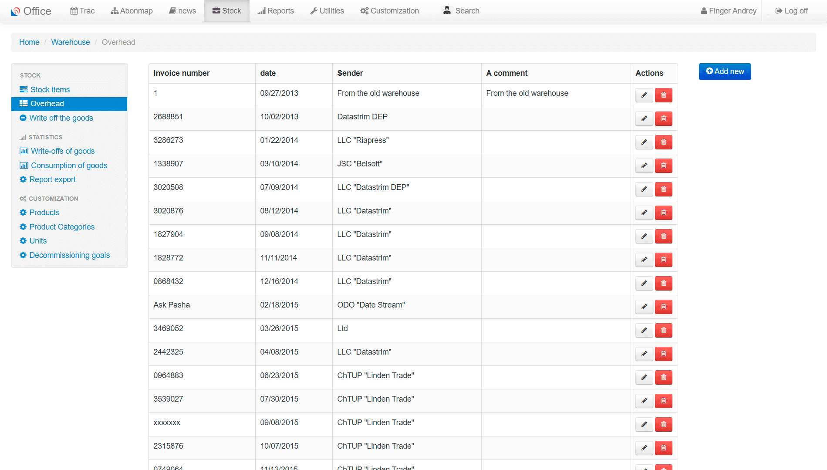Edit invoice 1 with the pencil icon

[x=644, y=95]
